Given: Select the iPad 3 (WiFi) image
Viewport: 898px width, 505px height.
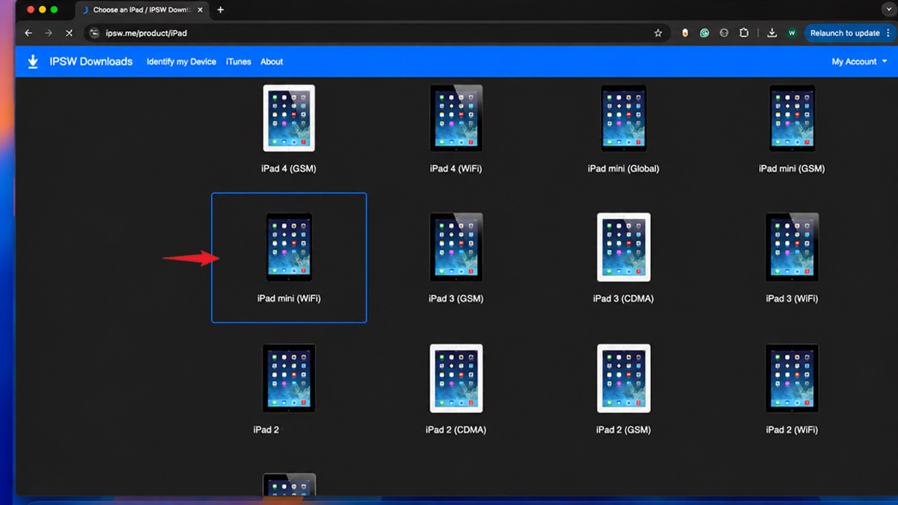Looking at the screenshot, I should coord(792,247).
